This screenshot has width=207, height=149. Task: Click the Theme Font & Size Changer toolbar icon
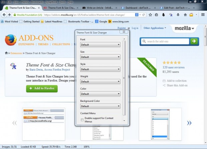[x=171, y=15]
